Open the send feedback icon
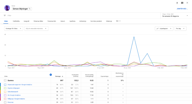The image size is (192, 104). coord(182,3)
